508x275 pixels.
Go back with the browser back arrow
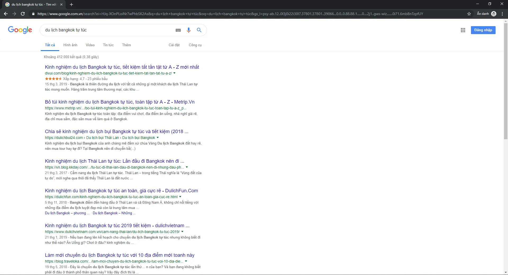[6, 14]
